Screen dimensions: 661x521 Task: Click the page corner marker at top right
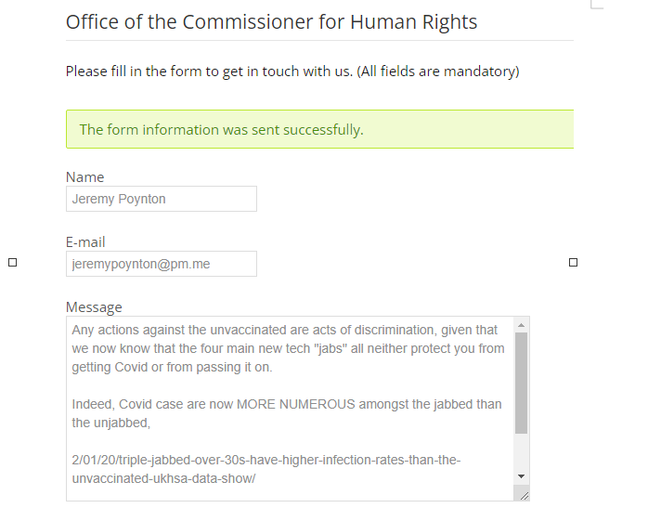coord(596,4)
